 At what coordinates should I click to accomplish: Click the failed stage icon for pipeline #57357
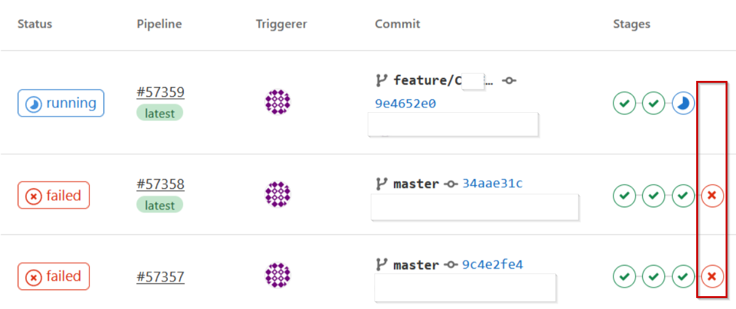pos(712,277)
